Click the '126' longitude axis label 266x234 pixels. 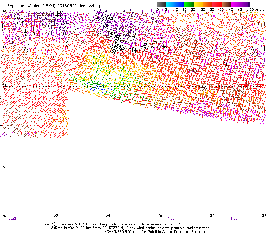(107, 216)
